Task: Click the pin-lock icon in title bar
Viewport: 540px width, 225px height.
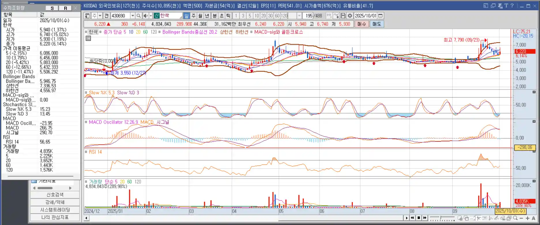Action: (x=500, y=5)
